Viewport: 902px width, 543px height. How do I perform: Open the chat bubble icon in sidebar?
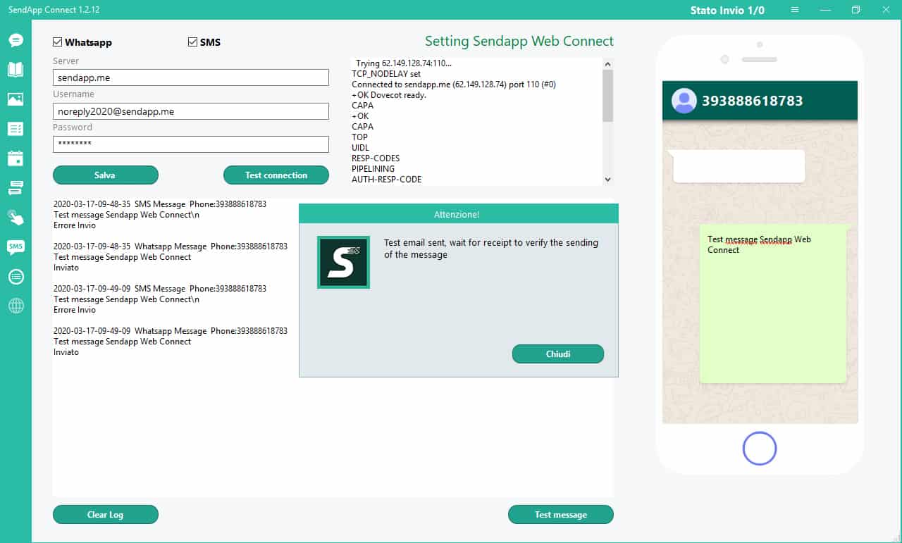[x=16, y=40]
